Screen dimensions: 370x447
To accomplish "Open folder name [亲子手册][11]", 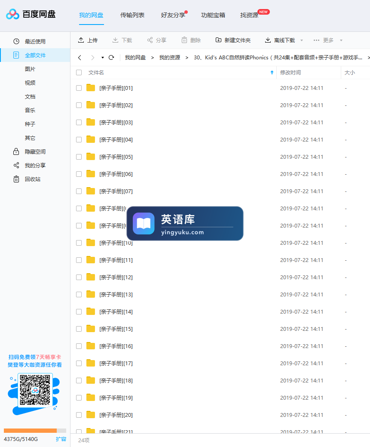I will tap(116, 260).
